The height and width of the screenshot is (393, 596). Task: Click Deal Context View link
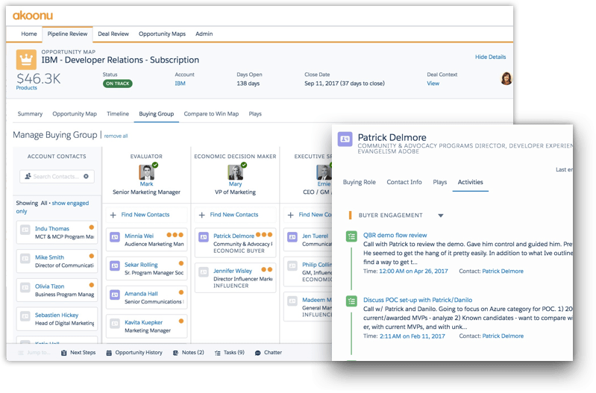click(433, 84)
